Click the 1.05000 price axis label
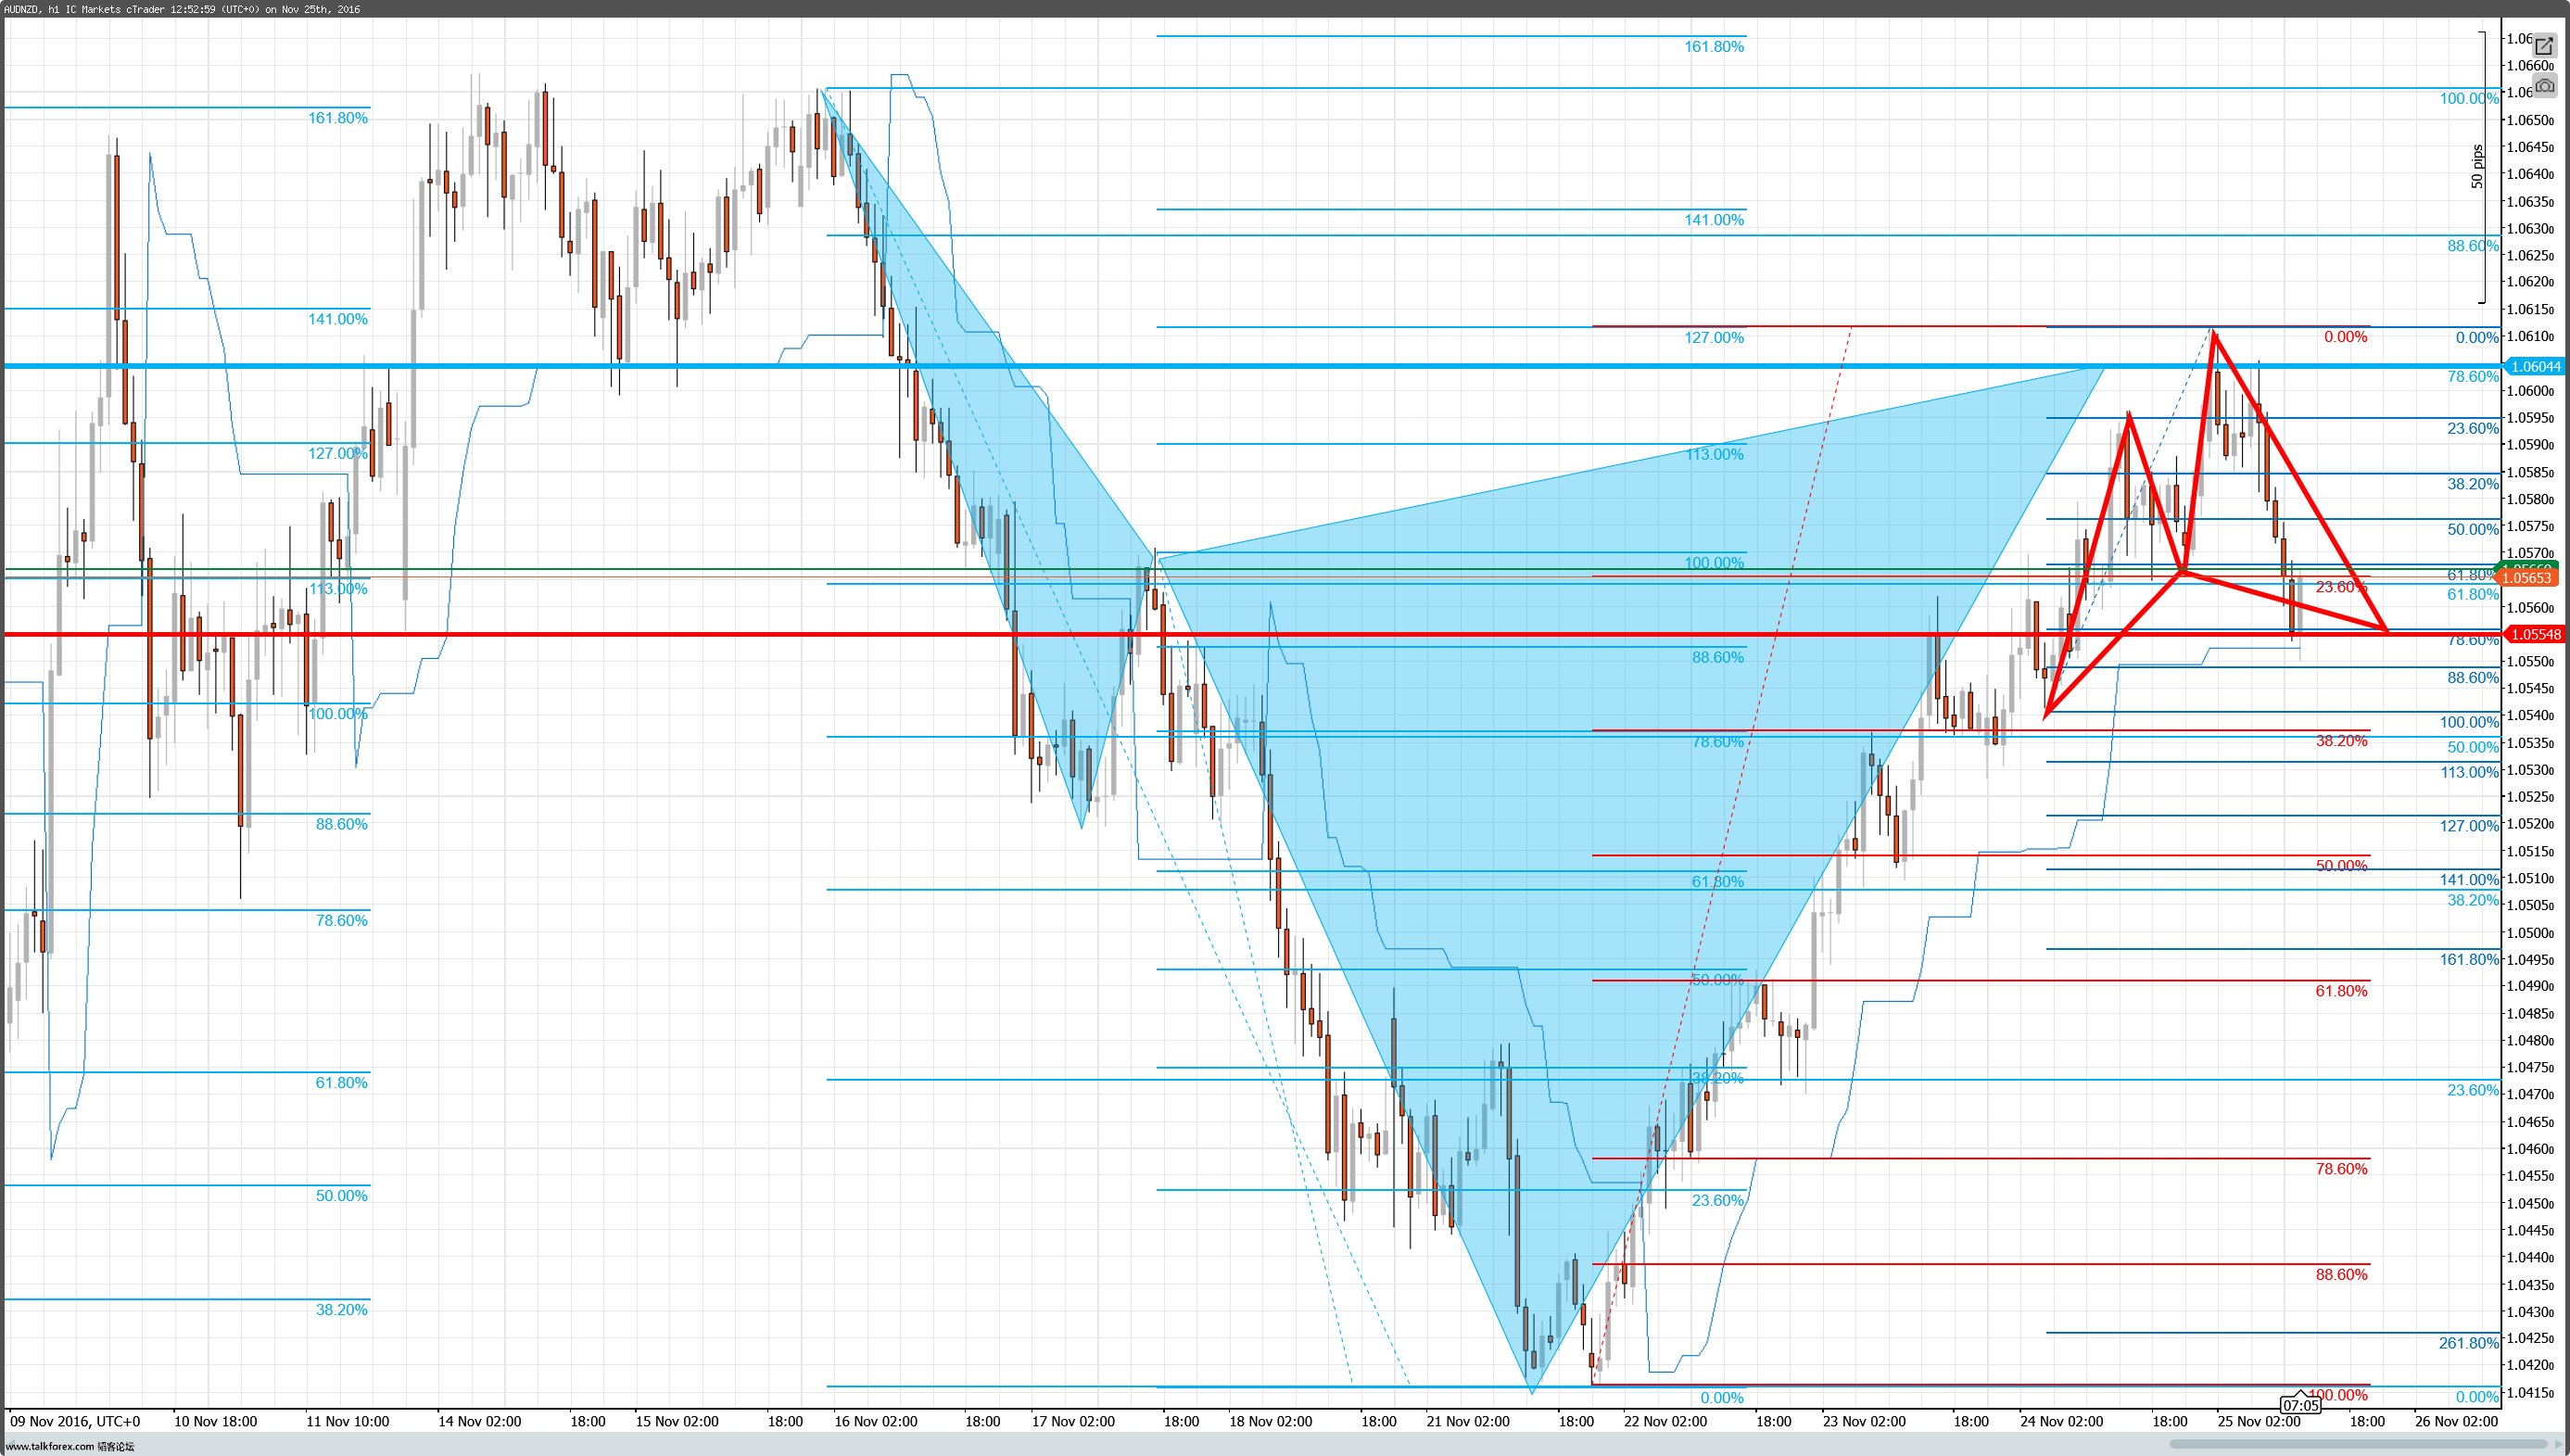This screenshot has width=2570, height=1456. pyautogui.click(x=2530, y=933)
